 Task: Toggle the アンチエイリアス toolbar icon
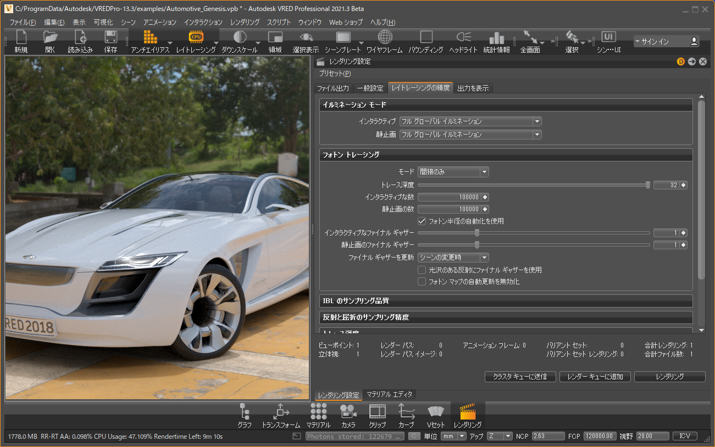[150, 37]
